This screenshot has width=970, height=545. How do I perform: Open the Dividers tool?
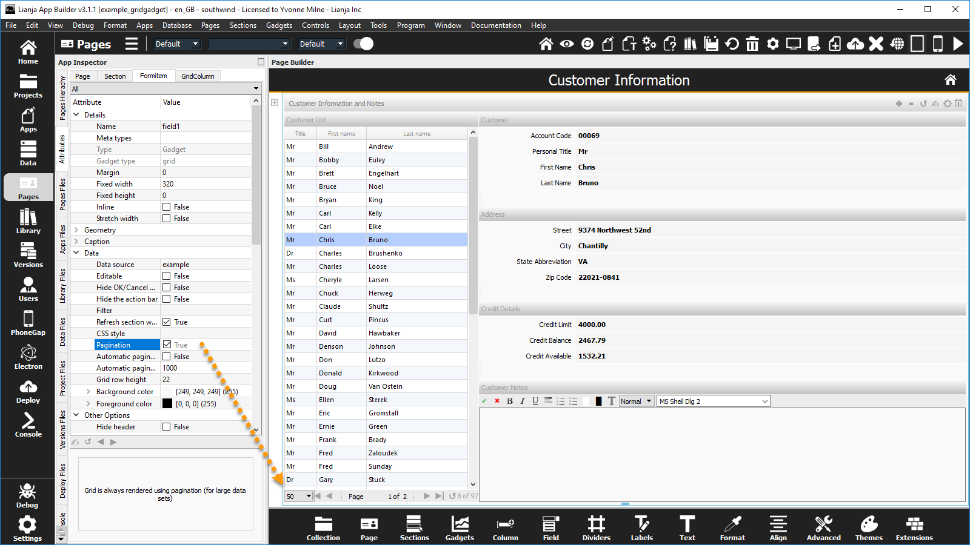(596, 527)
